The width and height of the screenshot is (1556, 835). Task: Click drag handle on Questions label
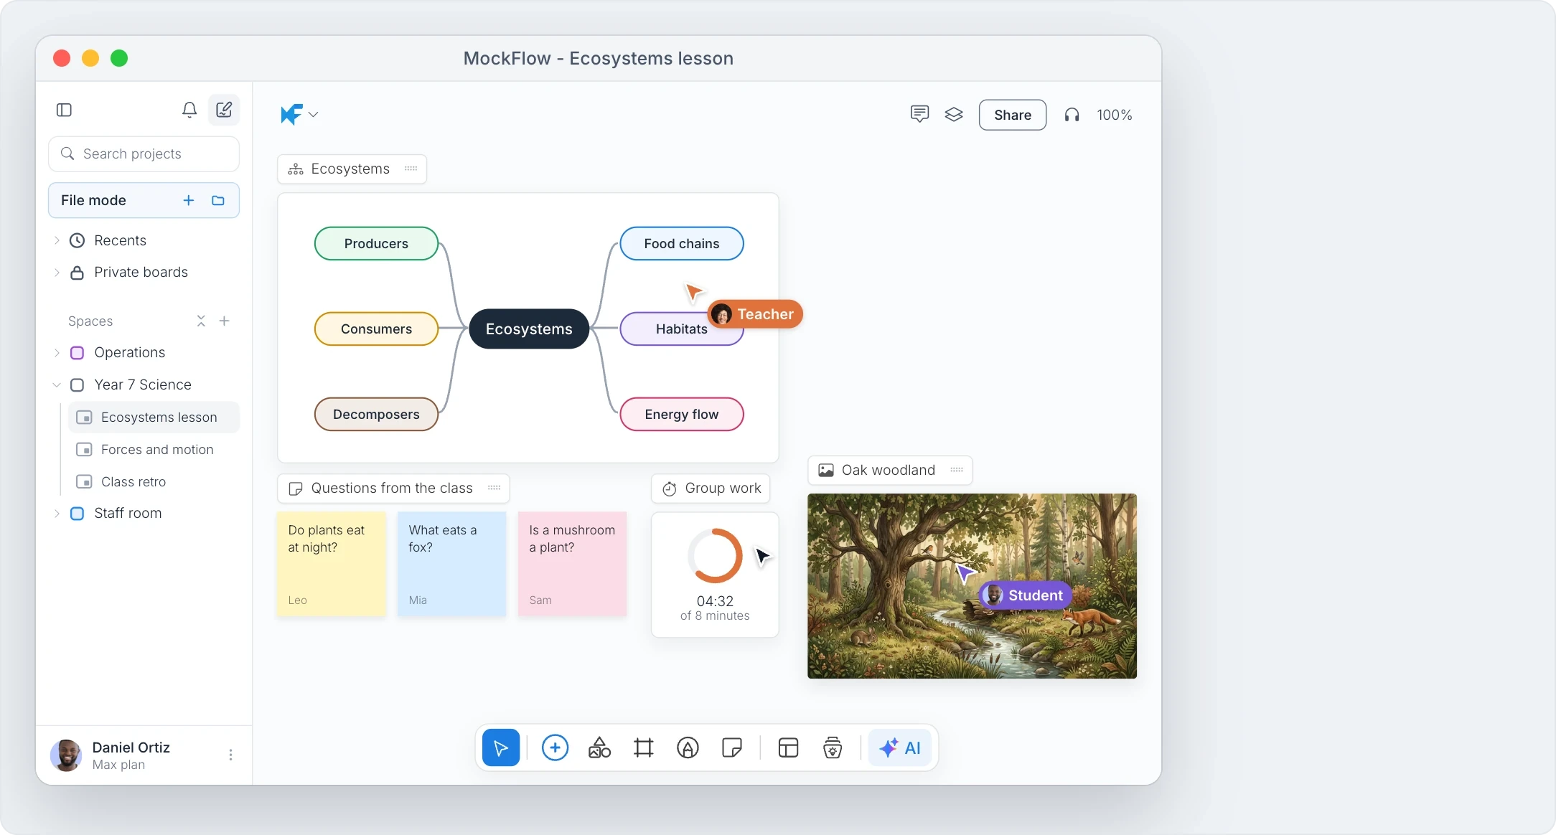494,488
